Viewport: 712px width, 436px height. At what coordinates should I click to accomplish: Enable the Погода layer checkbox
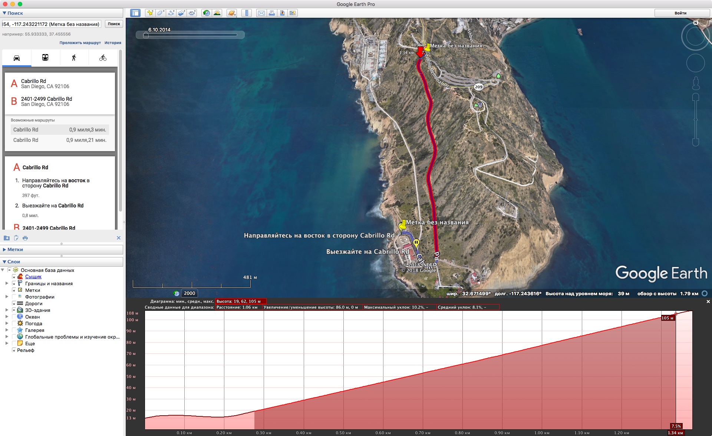[x=14, y=323]
